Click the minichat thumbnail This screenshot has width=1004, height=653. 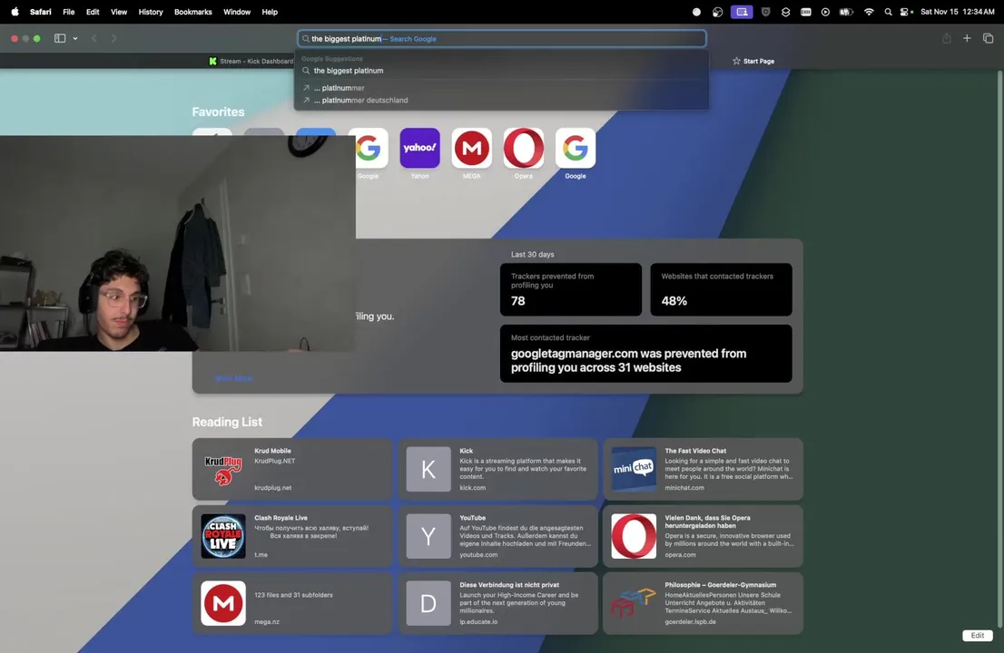634,469
